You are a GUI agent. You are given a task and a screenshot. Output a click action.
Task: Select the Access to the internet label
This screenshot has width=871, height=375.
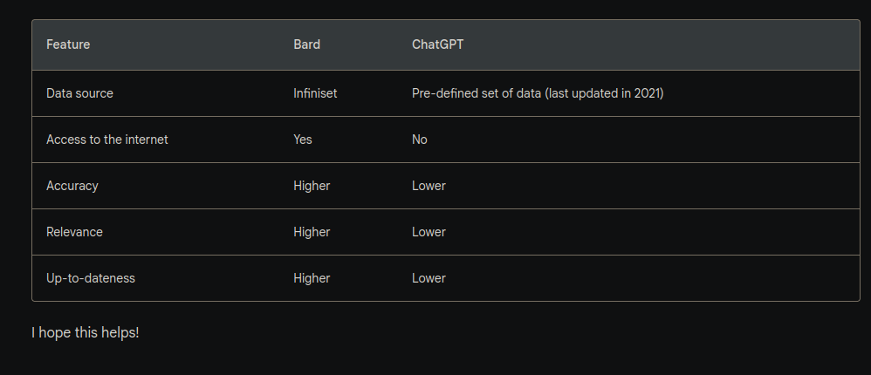pyautogui.click(x=106, y=140)
